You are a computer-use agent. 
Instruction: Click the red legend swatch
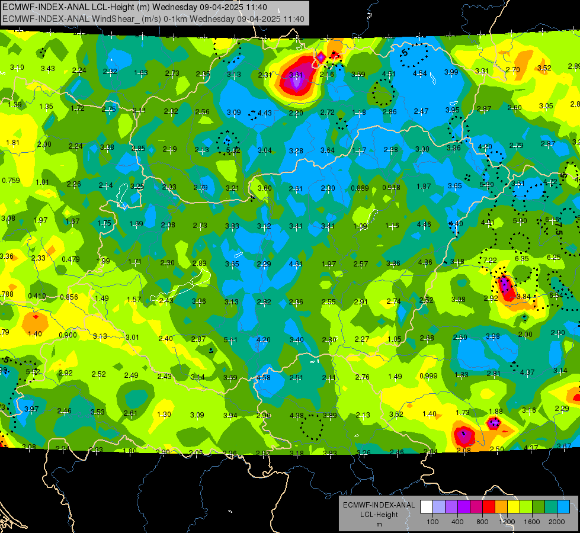coord(489,507)
